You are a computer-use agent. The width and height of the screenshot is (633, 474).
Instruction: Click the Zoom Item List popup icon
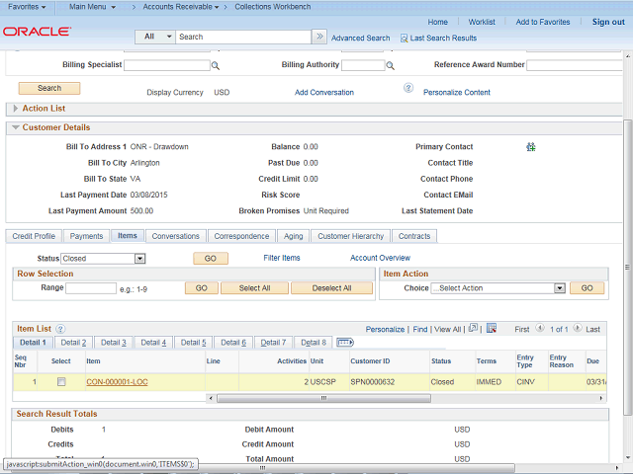[x=474, y=328]
